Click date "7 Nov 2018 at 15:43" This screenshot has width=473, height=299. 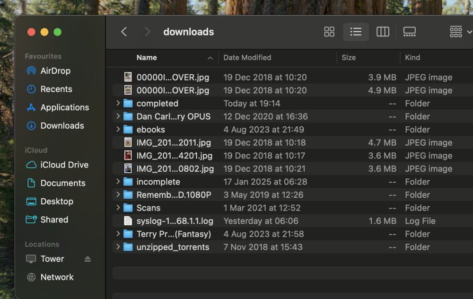point(263,247)
